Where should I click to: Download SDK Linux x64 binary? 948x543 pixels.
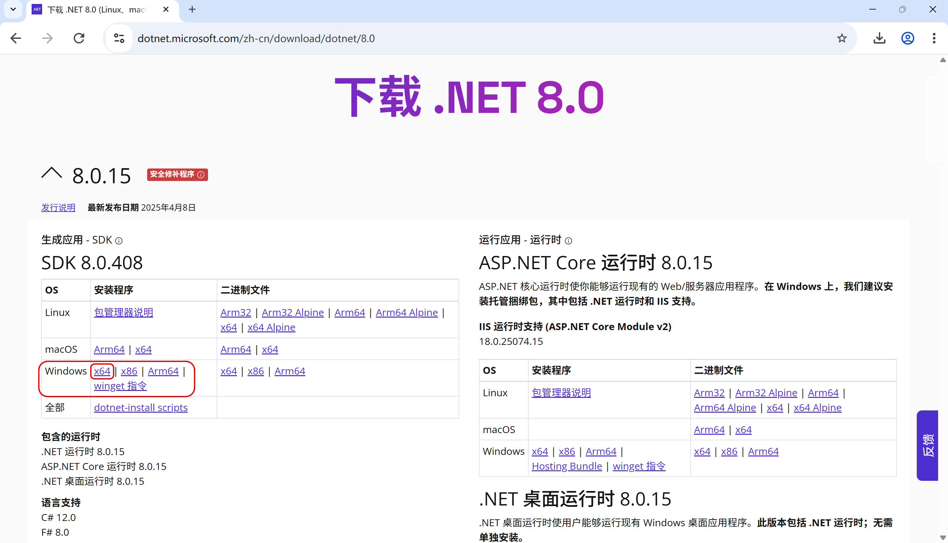(229, 327)
